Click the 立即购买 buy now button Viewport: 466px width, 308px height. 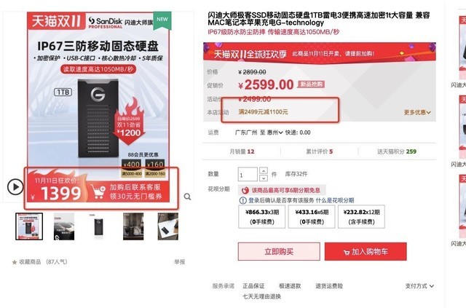279,251
